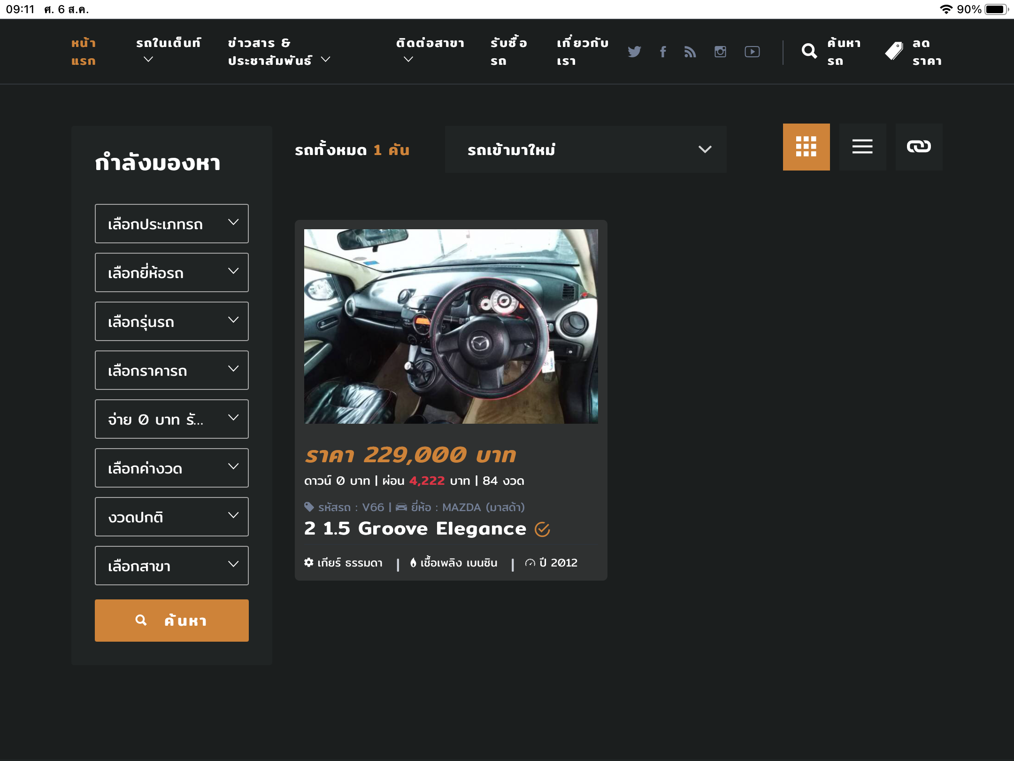Open the 2 1.5 Groove Elegance listing title
The image size is (1014, 761).
click(415, 528)
